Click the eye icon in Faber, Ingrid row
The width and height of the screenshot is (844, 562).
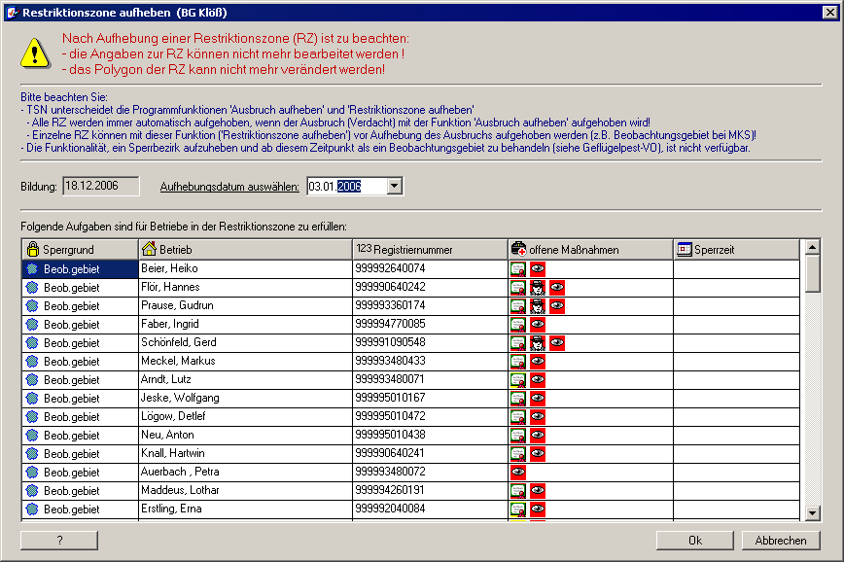537,324
